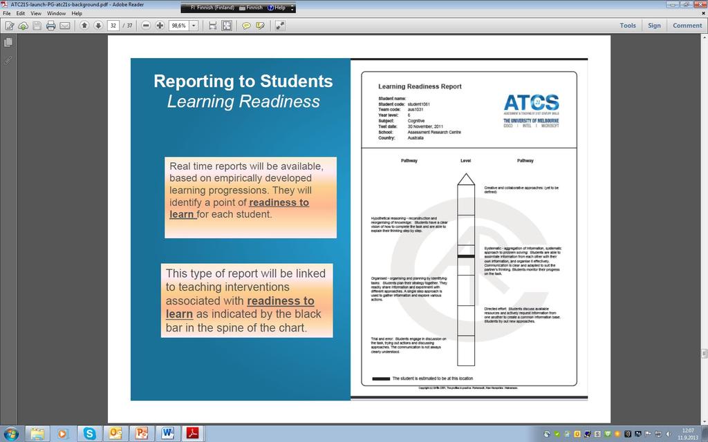The image size is (708, 442).
Task: Click the zoom percentage field 98,6%
Action: coord(179,26)
